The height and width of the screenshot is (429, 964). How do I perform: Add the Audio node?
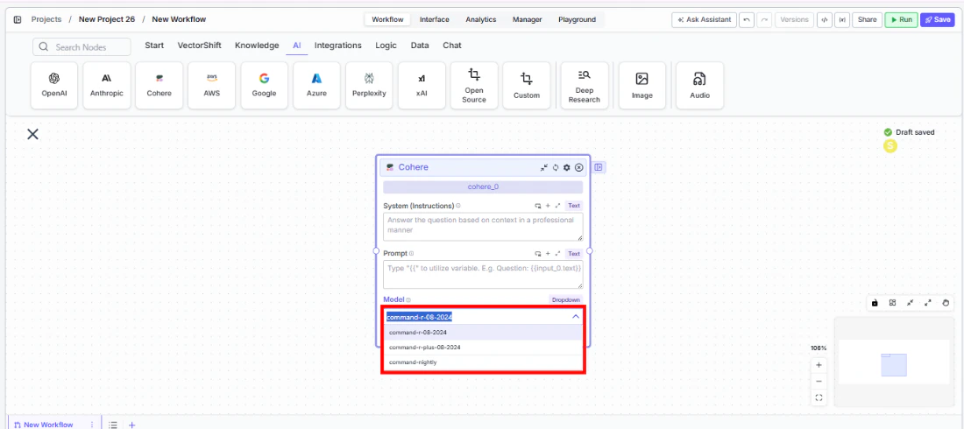(x=699, y=86)
